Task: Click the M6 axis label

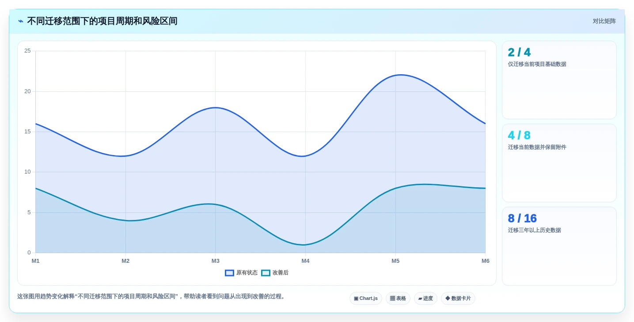Action: coord(486,261)
